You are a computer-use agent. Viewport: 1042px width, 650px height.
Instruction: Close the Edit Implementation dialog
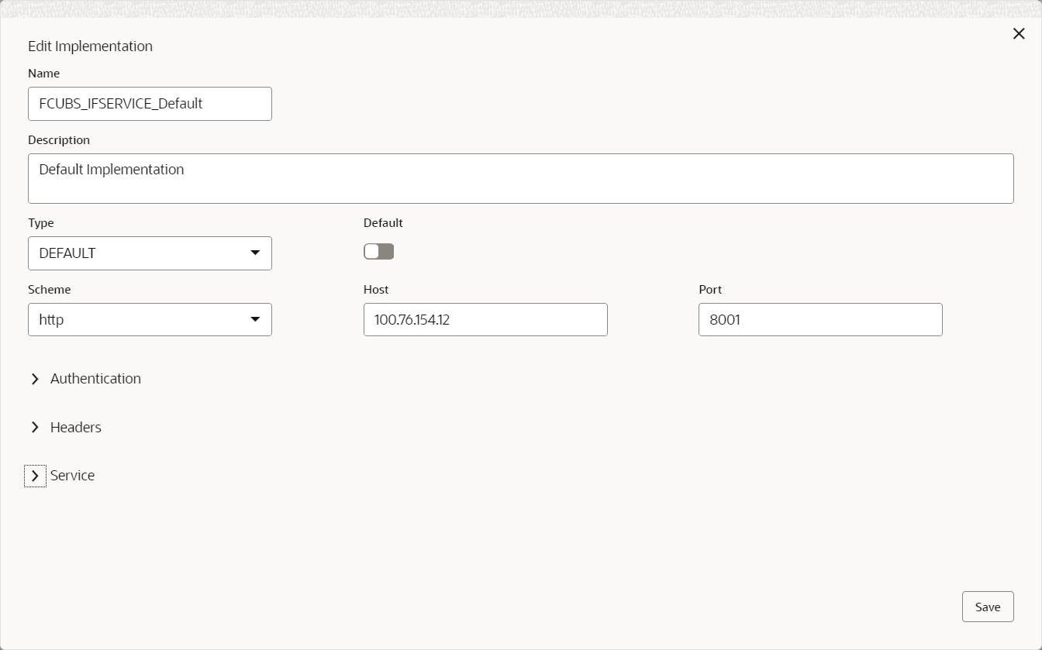1019,33
